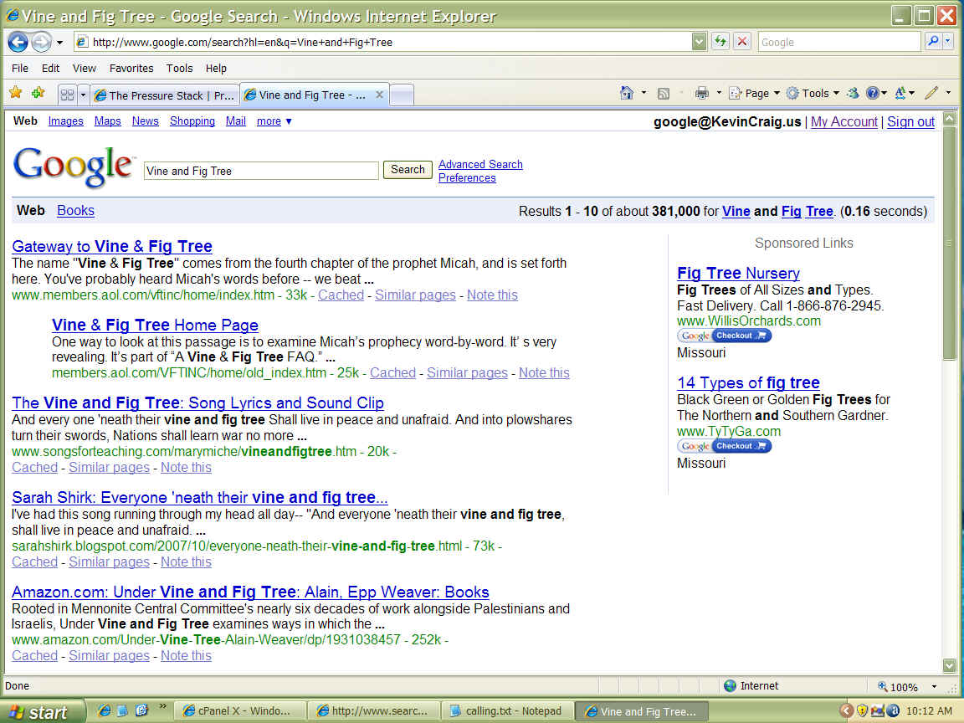Click the browser Back arrow button
Image resolution: width=964 pixels, height=723 pixels.
18,42
